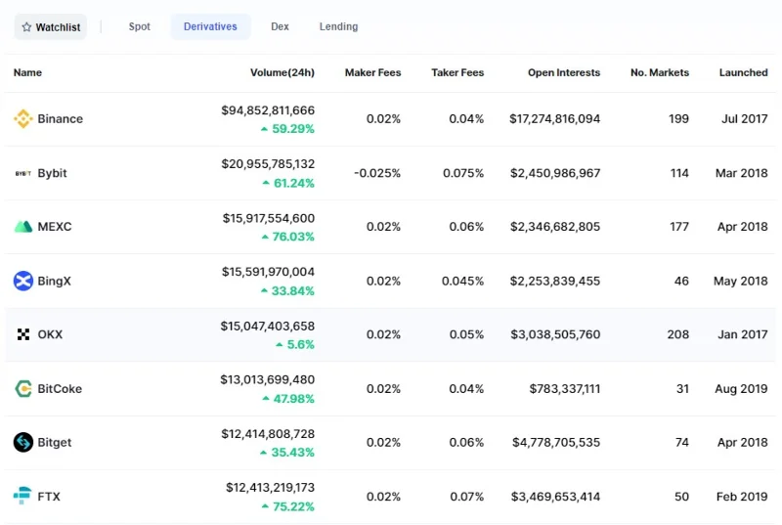782x525 pixels.
Task: Open the BitCoke exchange name link
Action: [60, 388]
